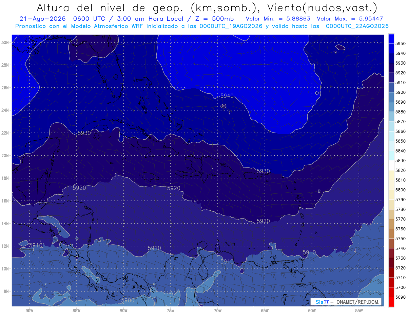
Task: Click the 5940 contour label on the map
Action: [227, 96]
